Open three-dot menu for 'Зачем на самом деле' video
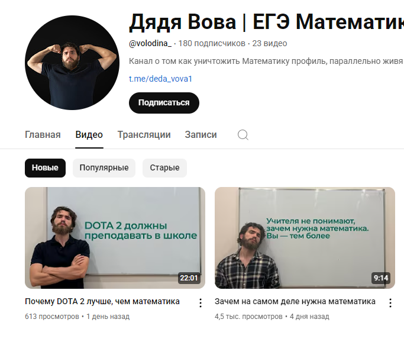The image size is (404, 345). tap(390, 303)
